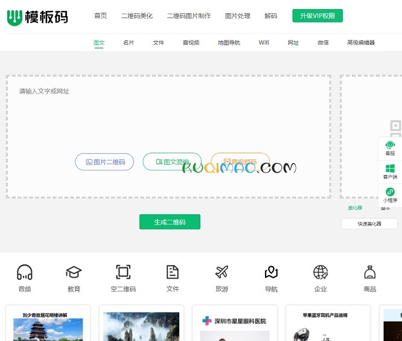Viewport: 402px width, 341px height.
Task: Click the 模板码 logo
Action: coord(37,17)
